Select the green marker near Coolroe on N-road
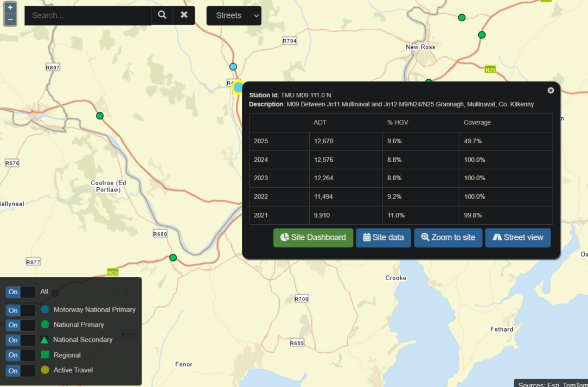This screenshot has height=387, width=588. tap(100, 116)
